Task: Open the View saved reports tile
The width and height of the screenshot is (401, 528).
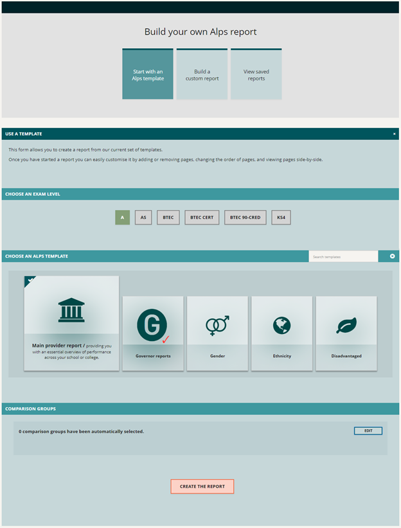Action: [256, 74]
